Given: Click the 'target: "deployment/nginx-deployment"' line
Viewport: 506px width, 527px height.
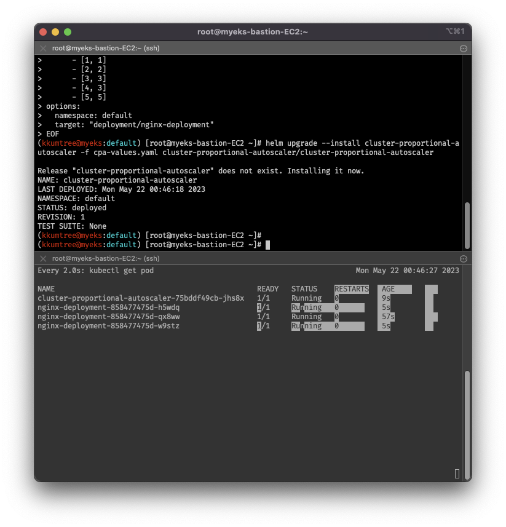Looking at the screenshot, I should coord(134,125).
